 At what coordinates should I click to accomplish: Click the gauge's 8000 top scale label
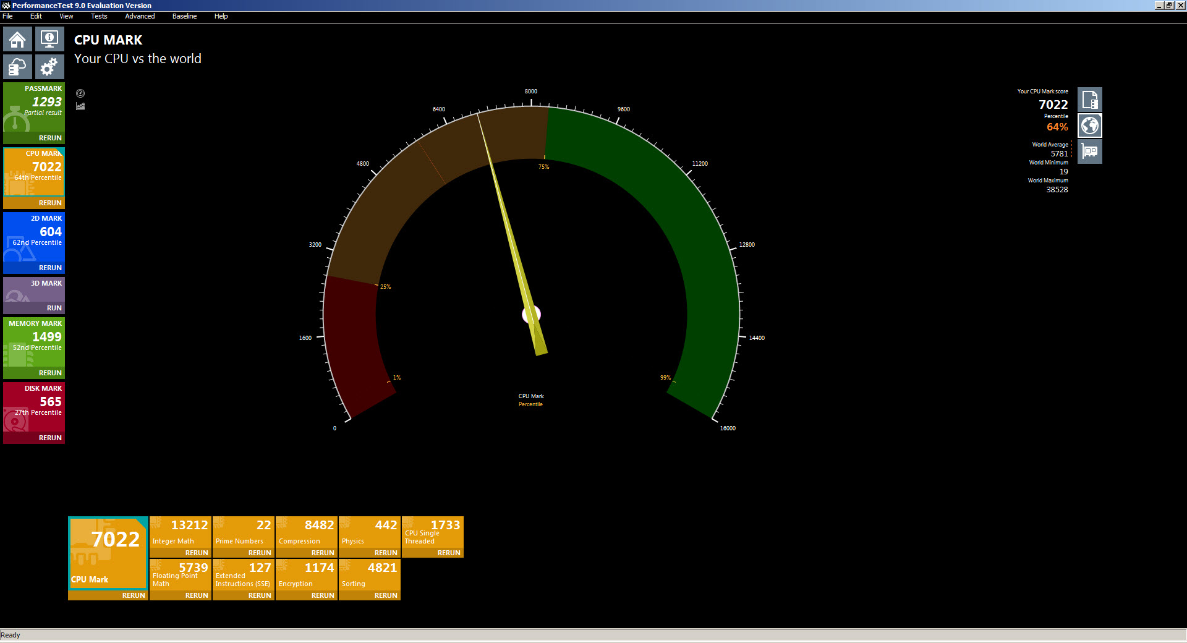pos(531,92)
